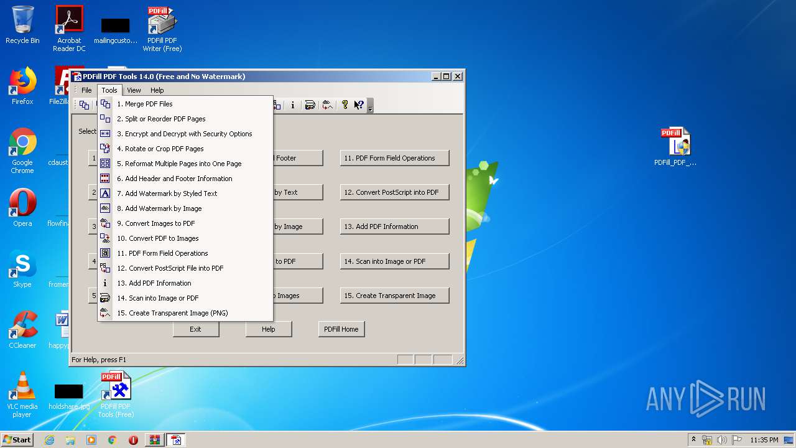Viewport: 796px width, 448px height.
Task: Click the Scan into Image toolbar icon
Action: 310,105
